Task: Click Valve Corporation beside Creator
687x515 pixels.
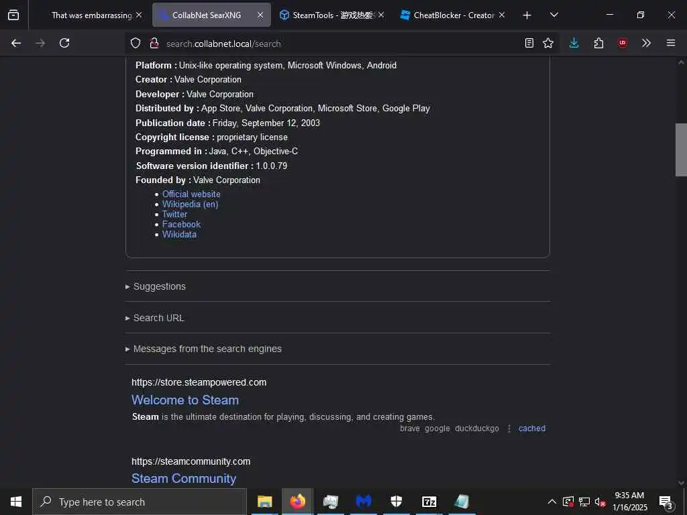Action: (208, 80)
